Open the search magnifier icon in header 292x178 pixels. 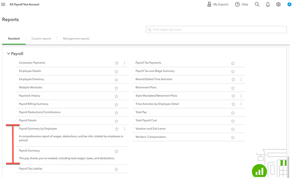[257, 4]
